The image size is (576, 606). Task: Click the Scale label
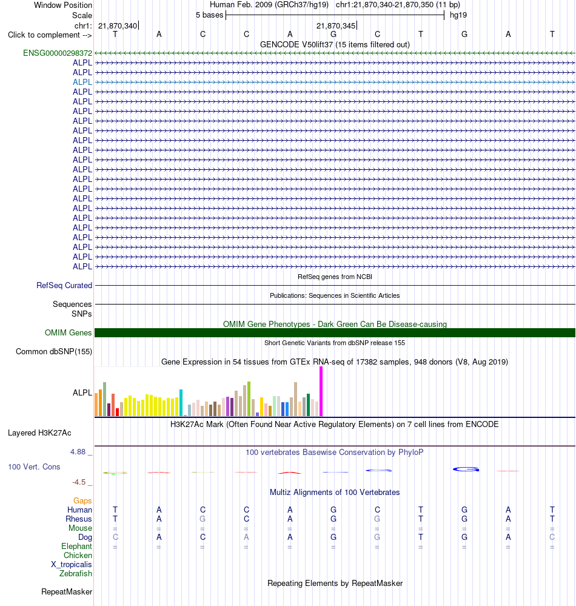(x=82, y=15)
